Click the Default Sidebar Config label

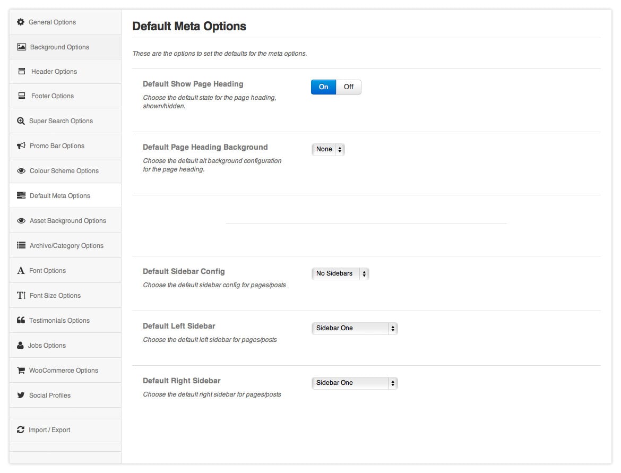pyautogui.click(x=184, y=271)
